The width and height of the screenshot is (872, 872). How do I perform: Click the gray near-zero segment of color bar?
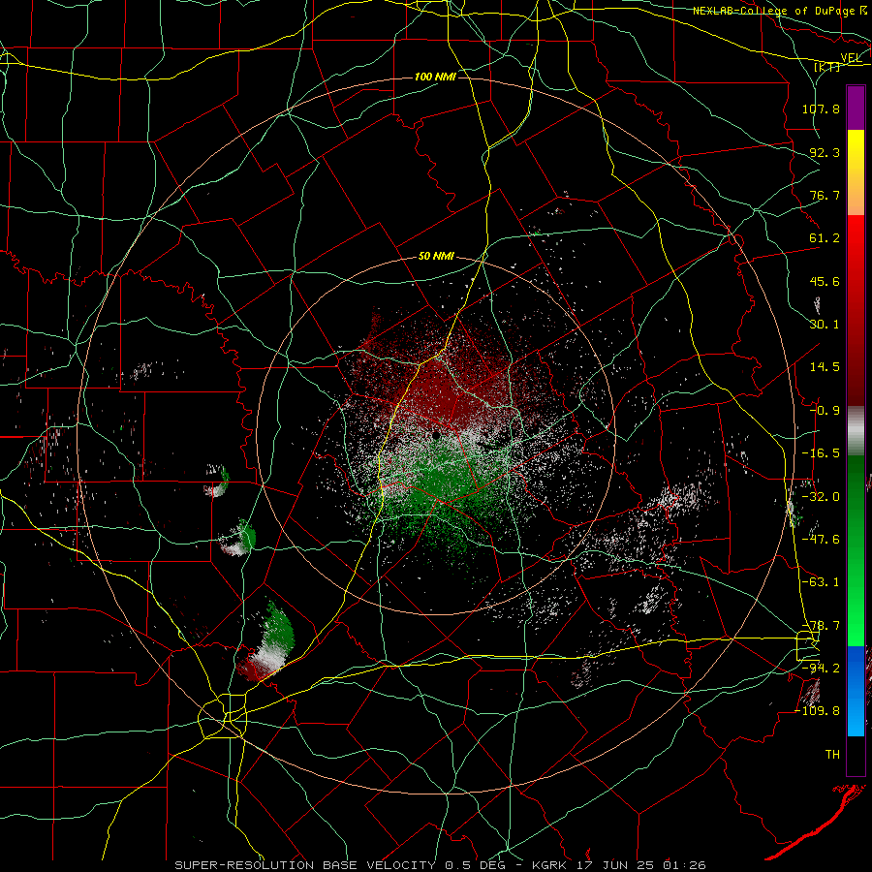click(856, 431)
